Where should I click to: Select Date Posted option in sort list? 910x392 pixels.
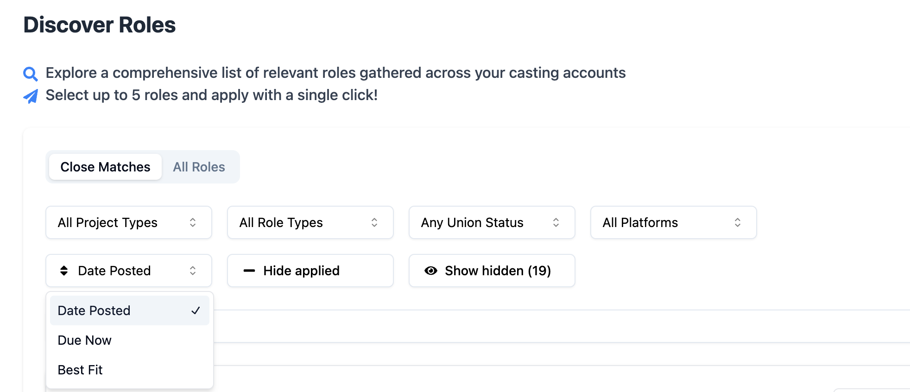point(94,310)
